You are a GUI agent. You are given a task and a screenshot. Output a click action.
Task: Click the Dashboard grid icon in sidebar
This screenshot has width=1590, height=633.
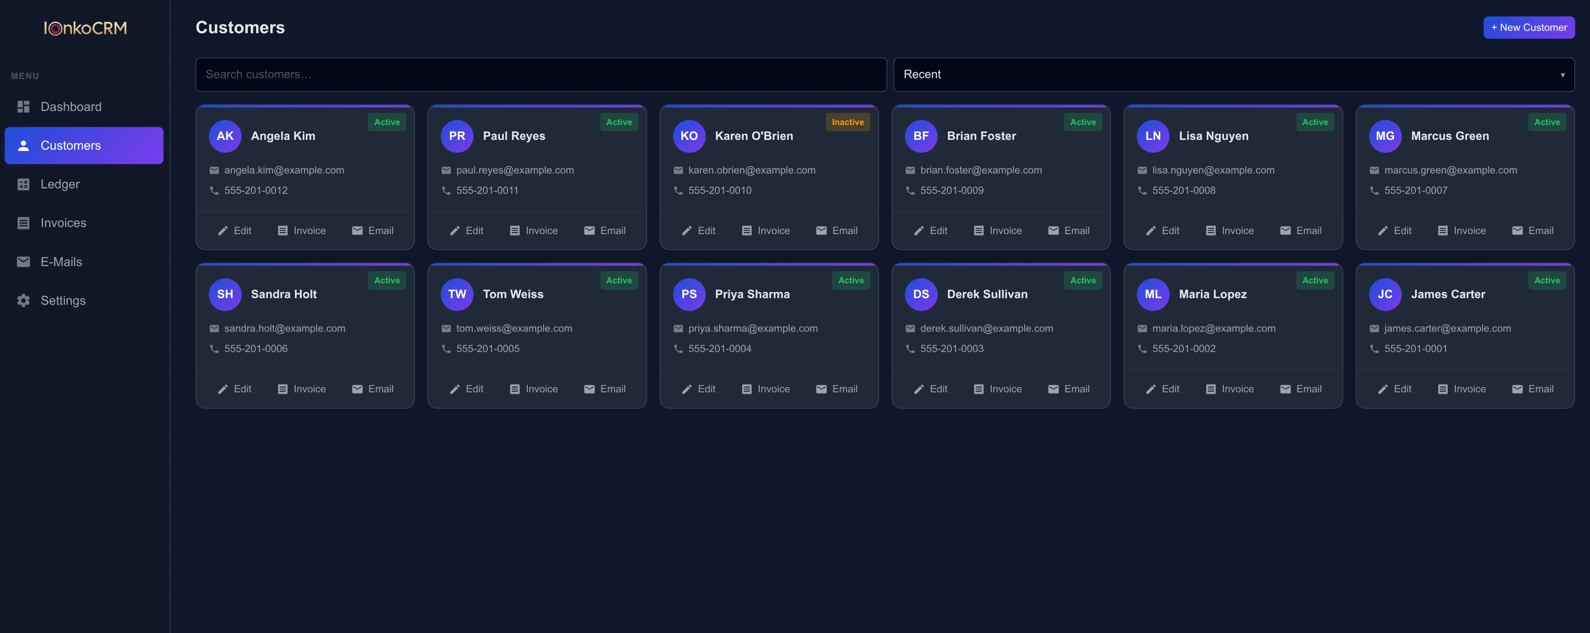click(x=23, y=107)
